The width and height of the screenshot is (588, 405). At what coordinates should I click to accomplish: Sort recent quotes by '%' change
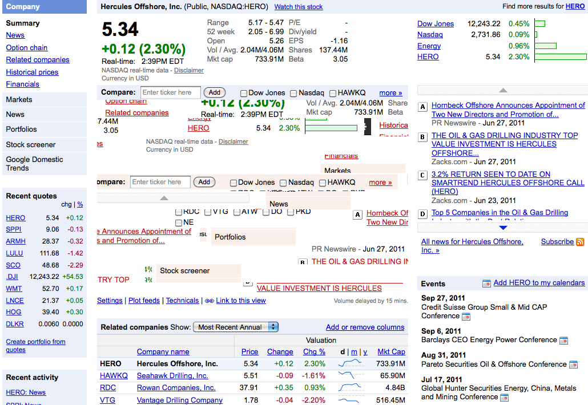coord(80,205)
